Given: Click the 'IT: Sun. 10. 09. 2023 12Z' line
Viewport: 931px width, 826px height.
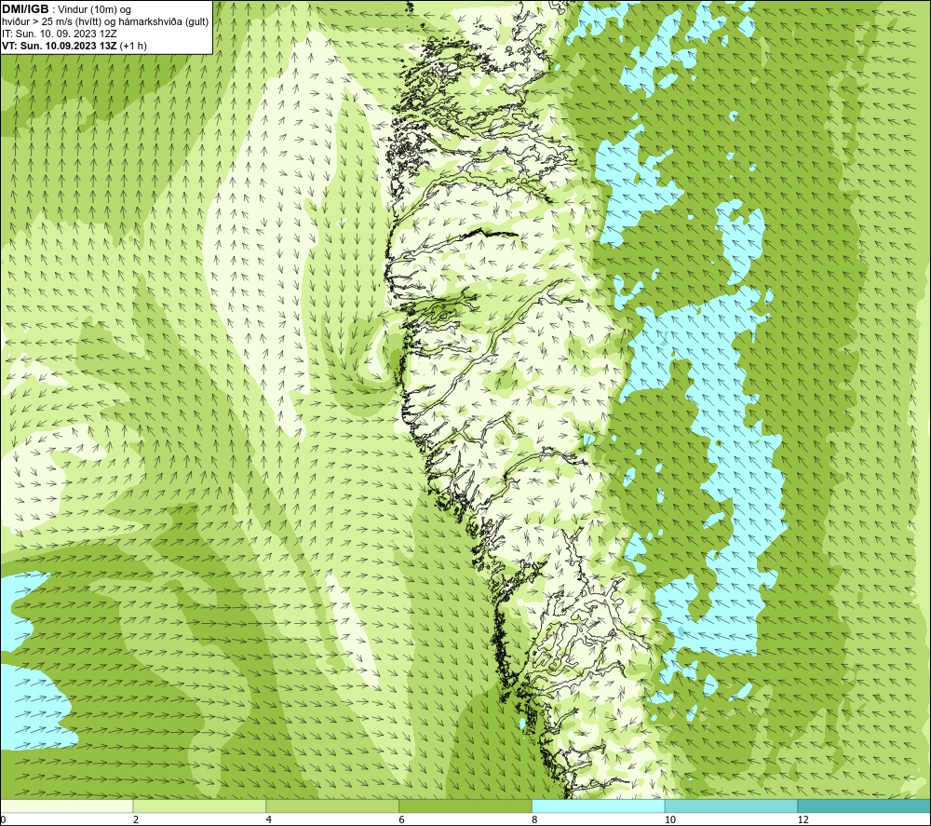Looking at the screenshot, I should click(x=59, y=34).
